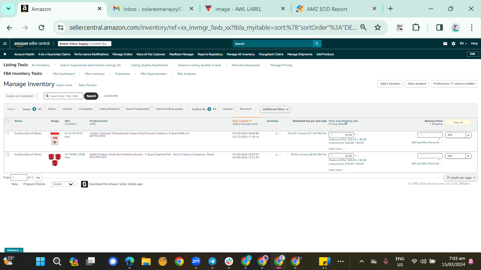The width and height of the screenshot is (481, 270).
Task: Open Edit dropdown arrow for Cambro container row
Action: (x=469, y=135)
